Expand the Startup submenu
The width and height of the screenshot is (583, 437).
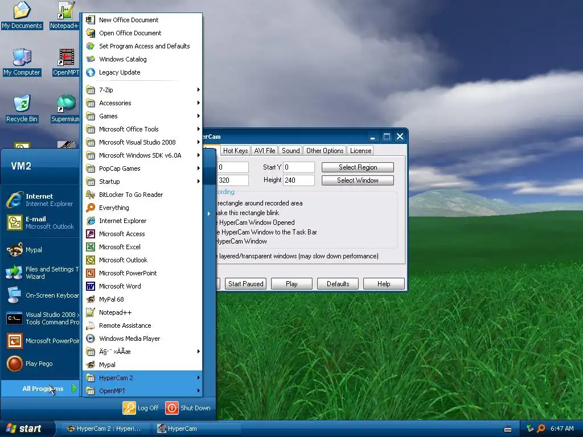[x=142, y=182]
